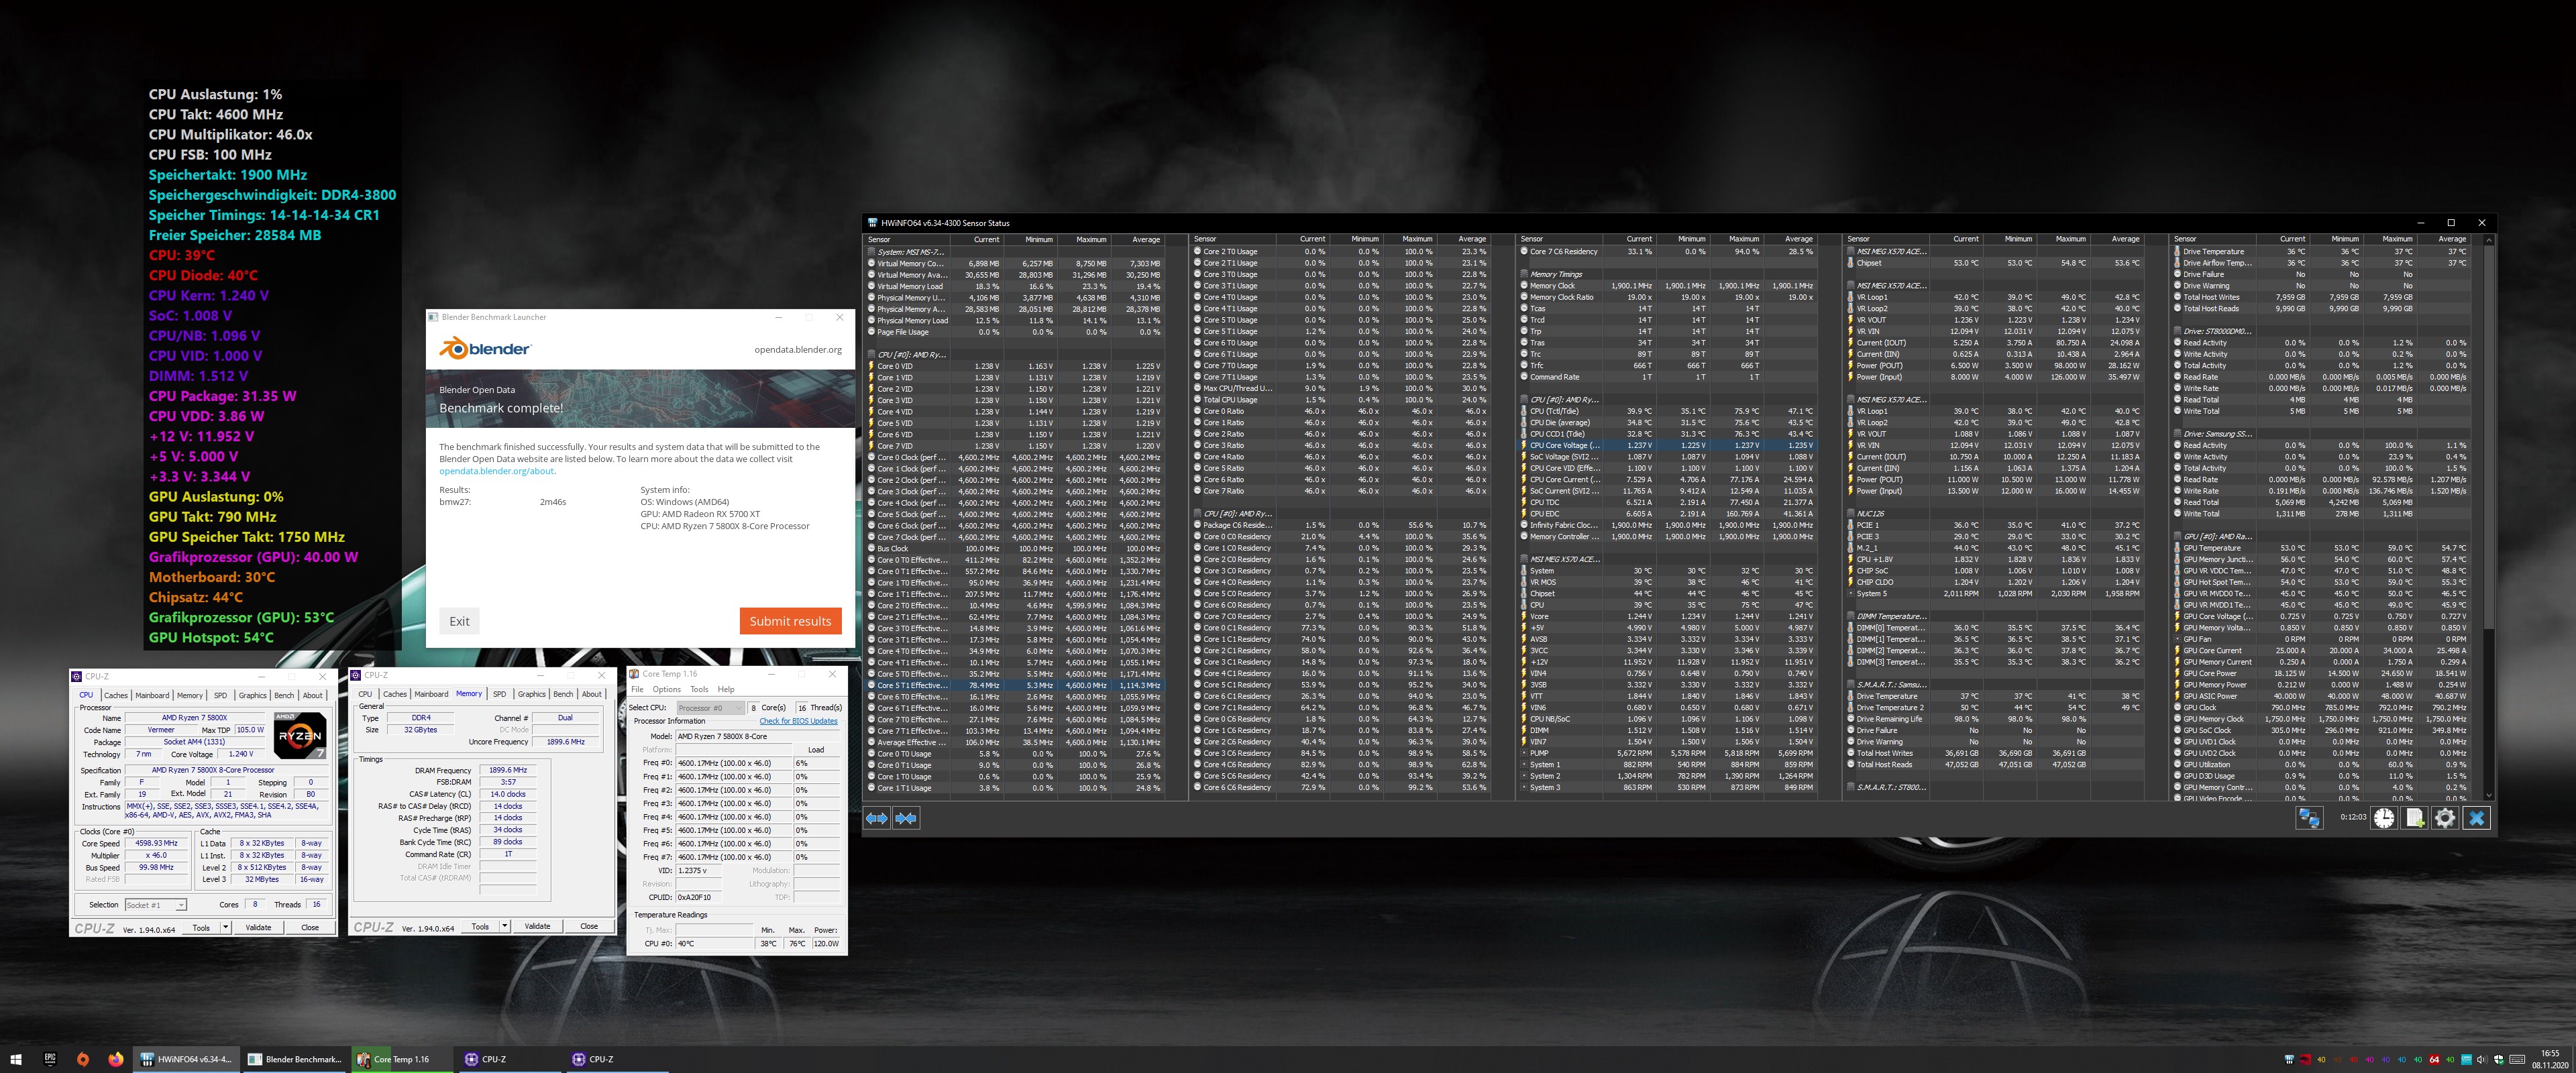Click Submit results button in Blender
The width and height of the screenshot is (2576, 1073).
[x=790, y=621]
